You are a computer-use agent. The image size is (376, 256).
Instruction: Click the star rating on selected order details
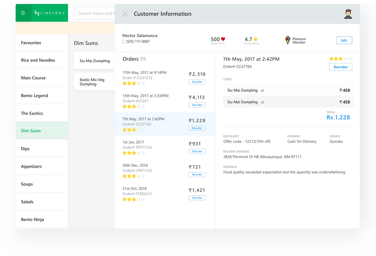[x=340, y=59]
